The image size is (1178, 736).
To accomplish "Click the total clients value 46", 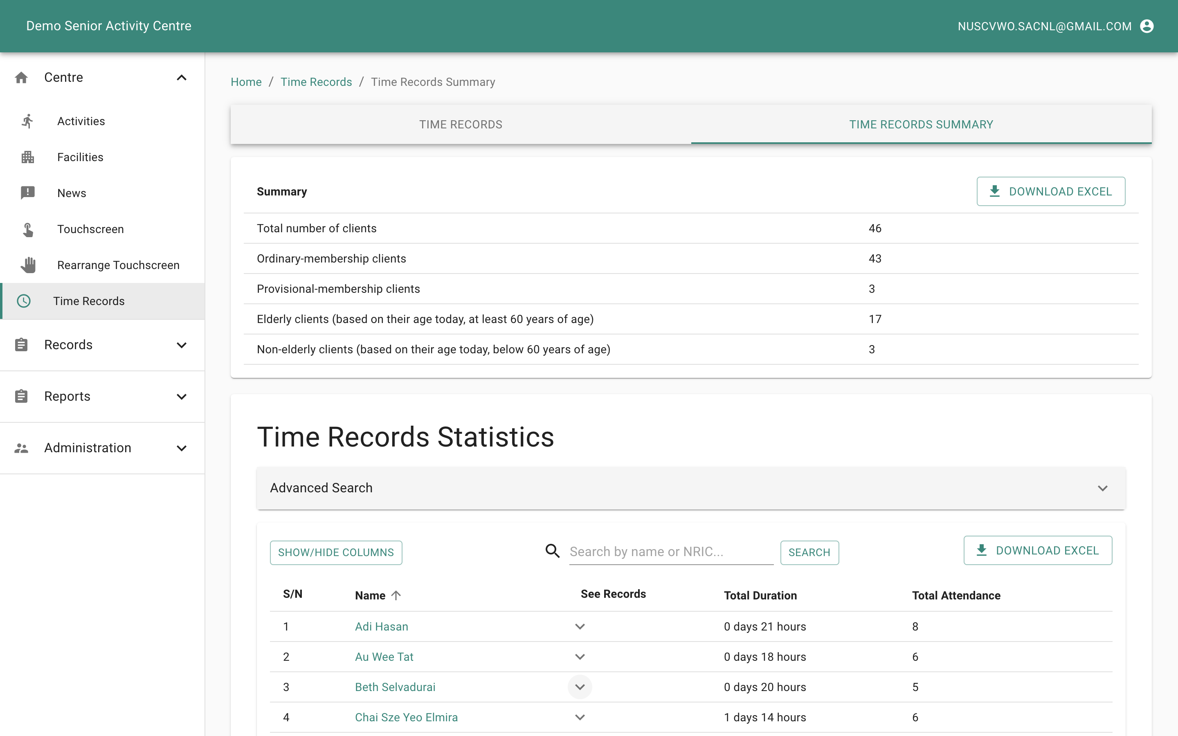I will click(x=875, y=228).
